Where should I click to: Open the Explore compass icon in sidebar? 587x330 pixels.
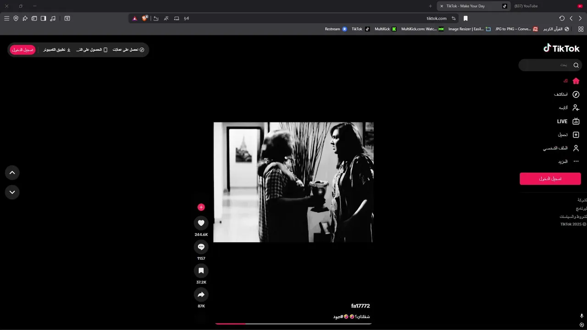(x=576, y=94)
